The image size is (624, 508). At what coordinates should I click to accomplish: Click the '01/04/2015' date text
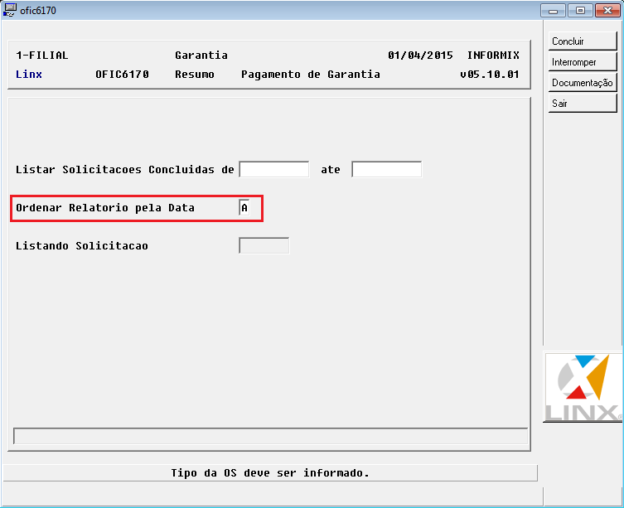click(420, 56)
